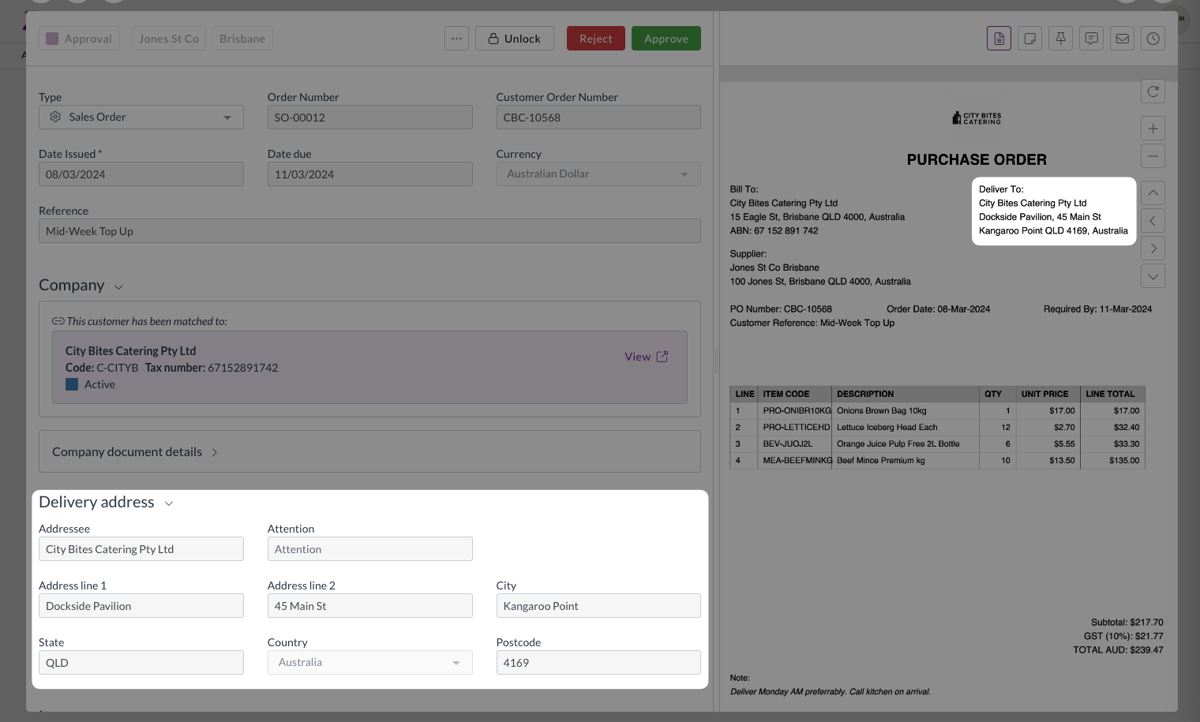The image size is (1200, 722).
Task: Pan document preview down
Action: [x=1153, y=276]
